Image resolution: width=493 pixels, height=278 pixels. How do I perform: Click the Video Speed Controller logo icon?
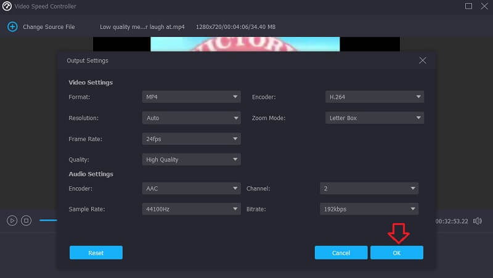[x=7, y=6]
